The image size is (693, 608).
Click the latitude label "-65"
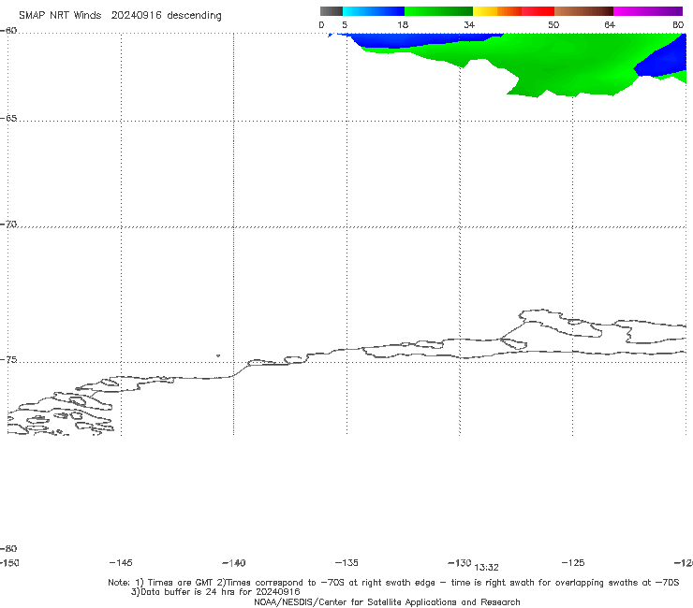click(8, 119)
